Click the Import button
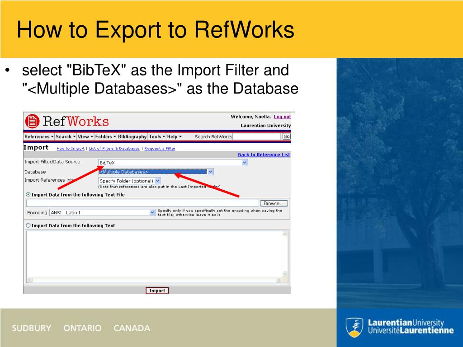463x347 pixels. pyautogui.click(x=157, y=291)
